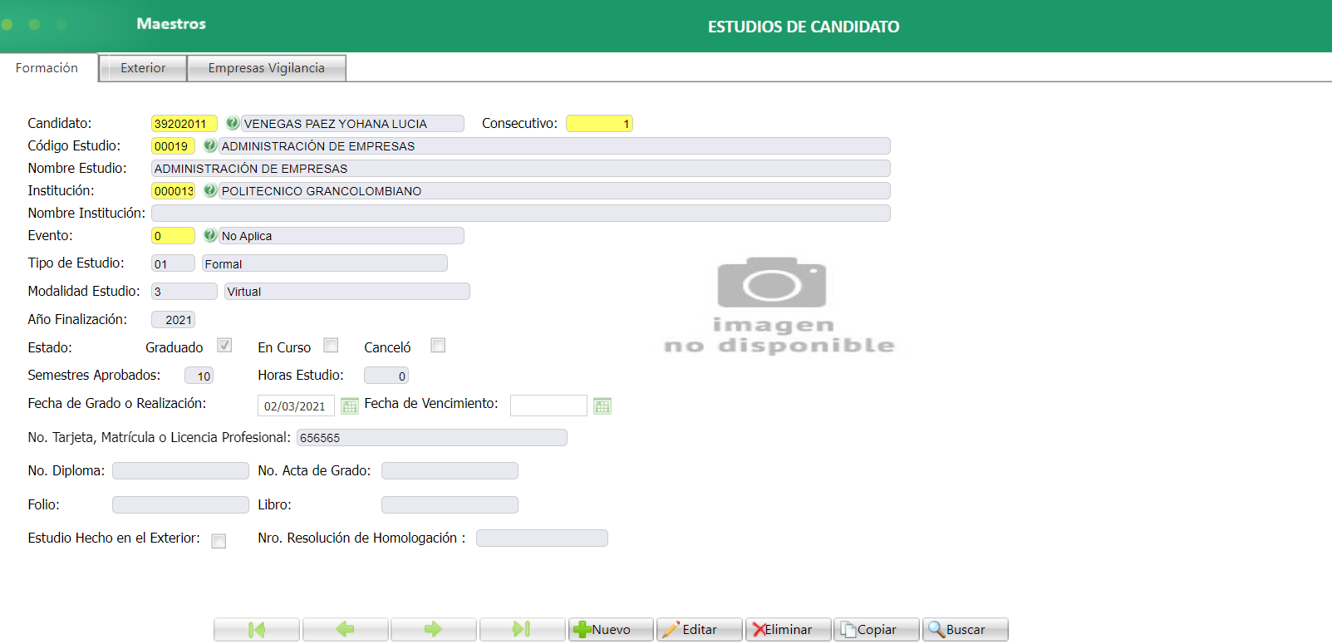Go to next record arrow
The height and width of the screenshot is (644, 1332).
tap(434, 629)
